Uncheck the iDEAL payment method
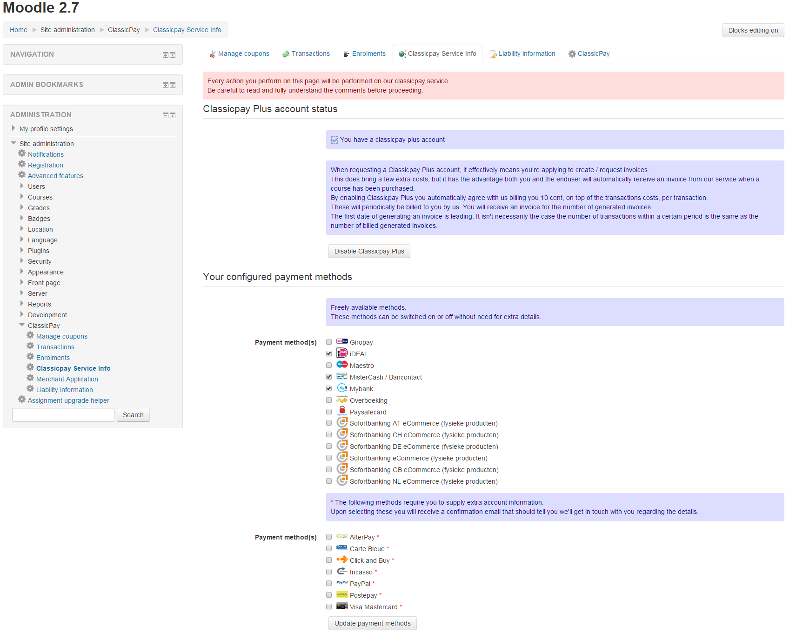Image resolution: width=789 pixels, height=633 pixels. (x=329, y=354)
